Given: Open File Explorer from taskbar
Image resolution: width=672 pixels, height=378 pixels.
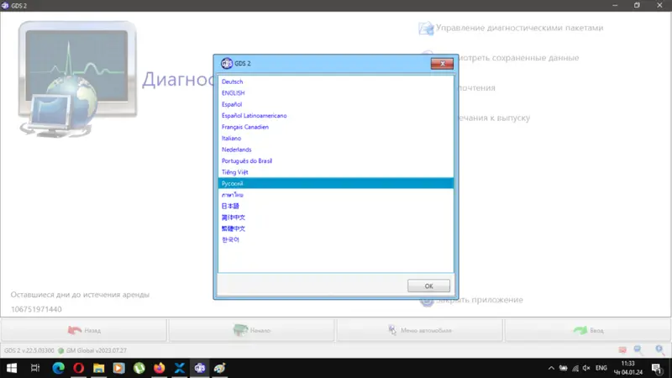Looking at the screenshot, I should [x=98, y=368].
